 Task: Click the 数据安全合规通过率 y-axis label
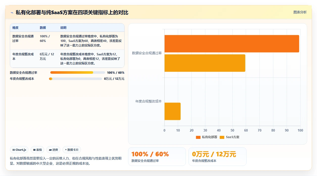pos(147,53)
